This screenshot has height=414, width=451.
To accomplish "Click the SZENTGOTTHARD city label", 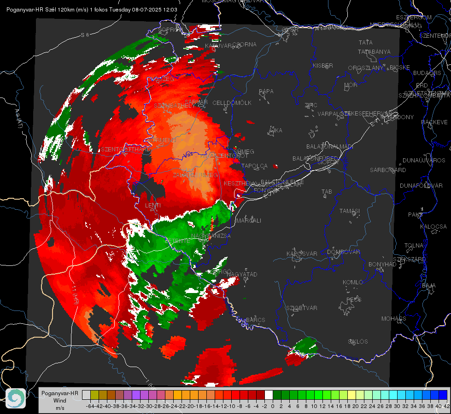I will [x=126, y=149].
